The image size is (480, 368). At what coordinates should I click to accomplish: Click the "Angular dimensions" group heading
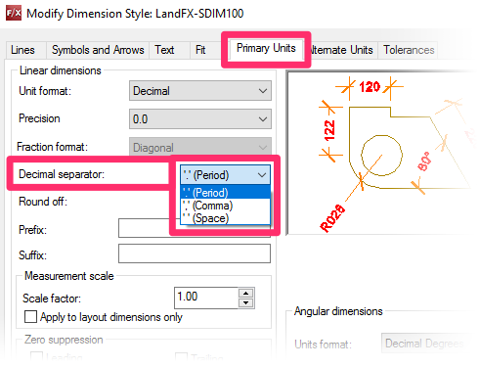pyautogui.click(x=338, y=311)
